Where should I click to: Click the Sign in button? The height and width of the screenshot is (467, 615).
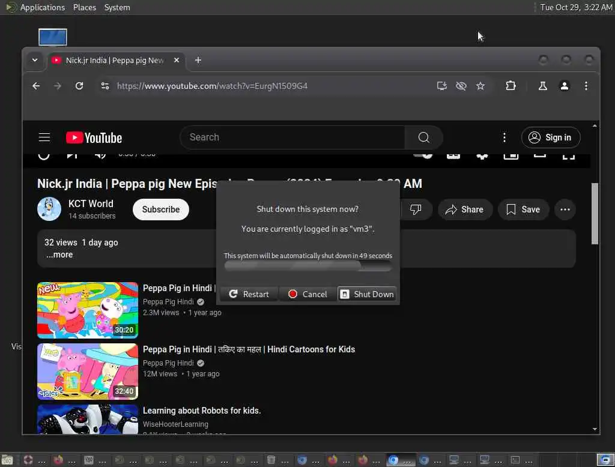(551, 137)
